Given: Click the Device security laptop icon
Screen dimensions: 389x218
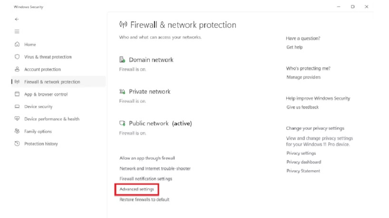Looking at the screenshot, I should point(17,107).
